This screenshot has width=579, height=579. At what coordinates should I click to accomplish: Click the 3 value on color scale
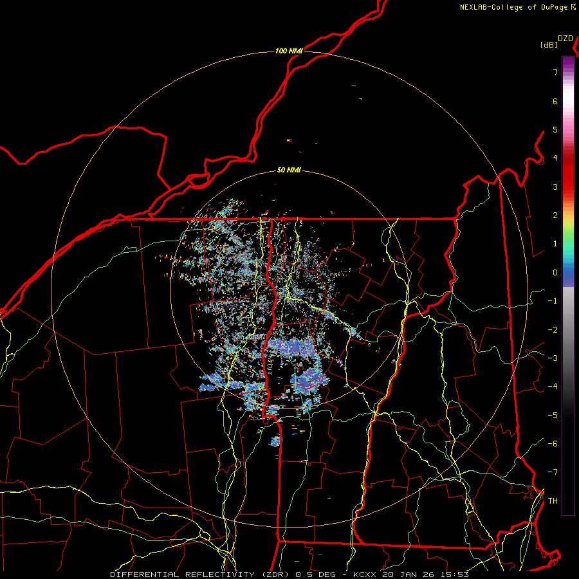click(x=555, y=187)
